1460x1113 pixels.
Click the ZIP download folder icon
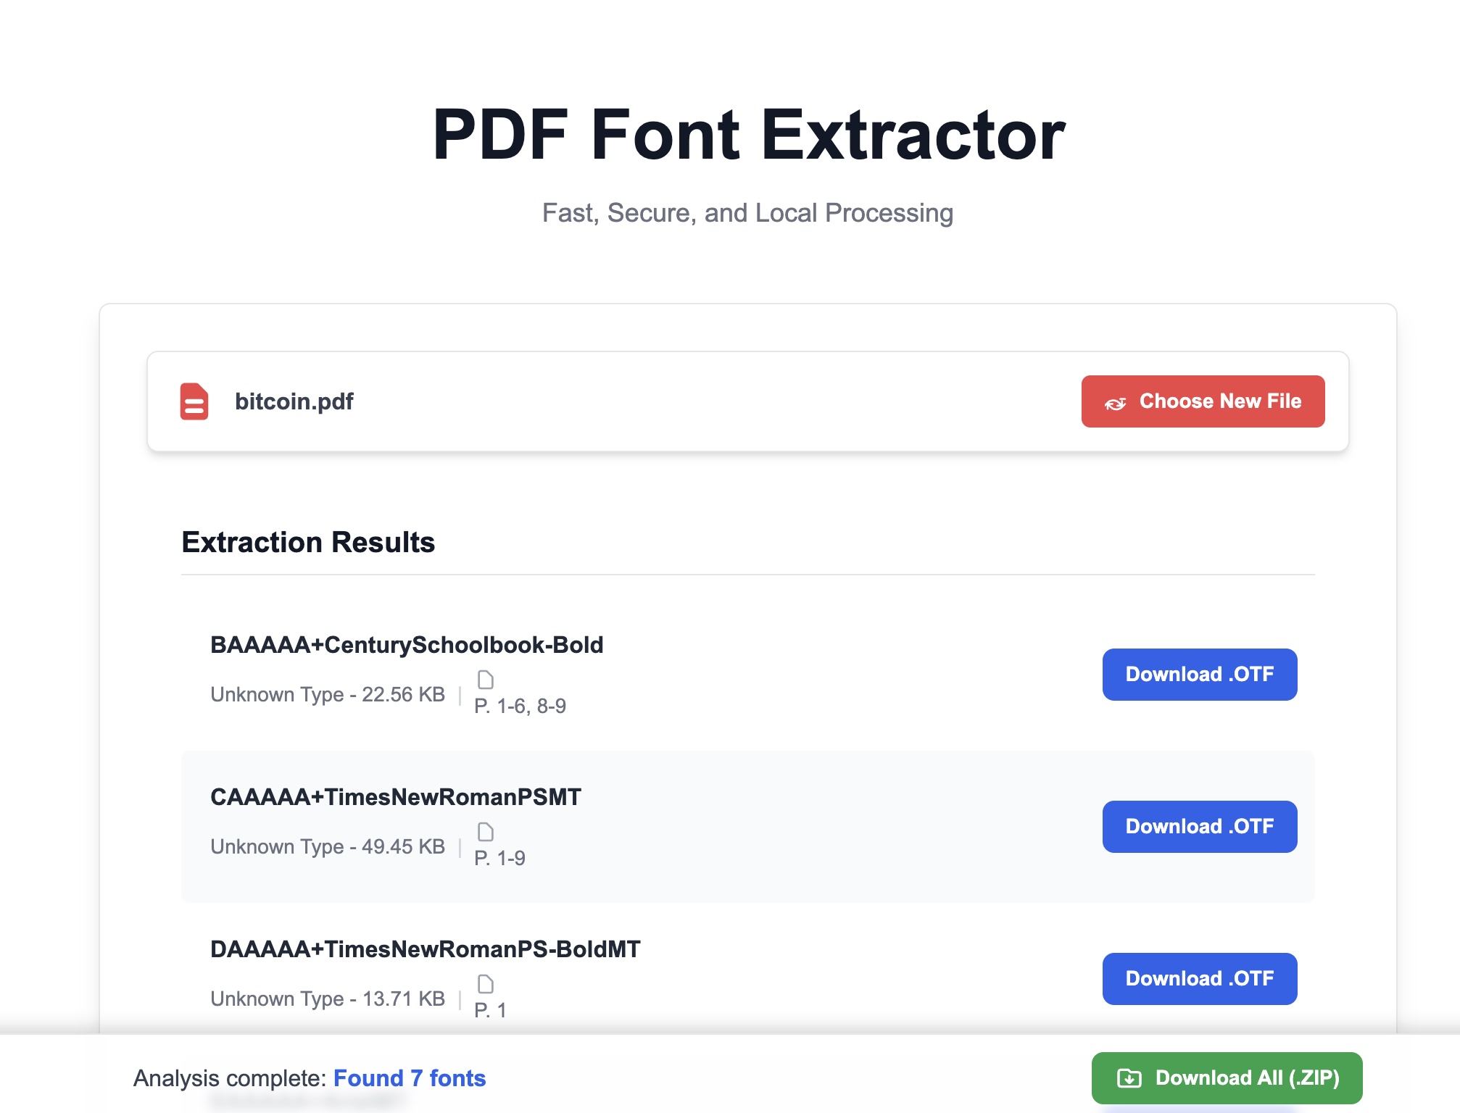pos(1129,1078)
